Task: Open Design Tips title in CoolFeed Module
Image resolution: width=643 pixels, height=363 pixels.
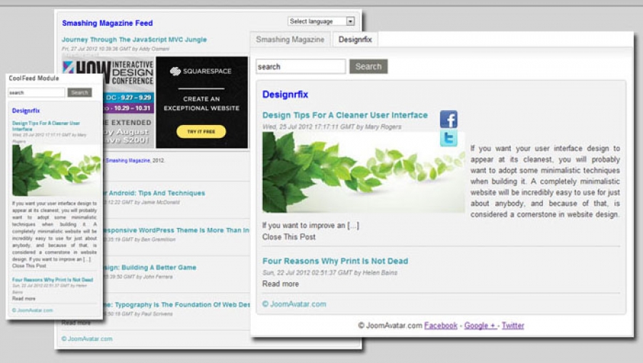Action: [x=46, y=126]
